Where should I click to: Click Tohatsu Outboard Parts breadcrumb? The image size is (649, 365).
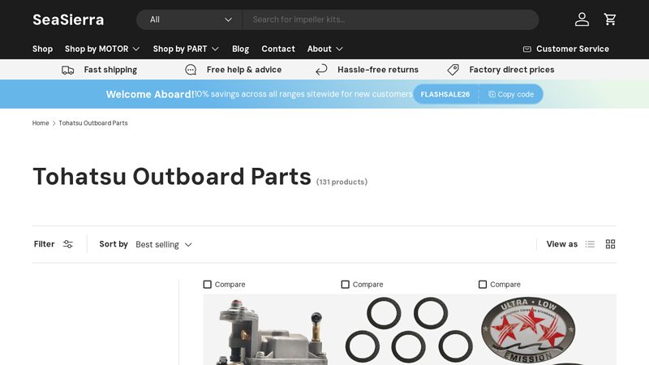pyautogui.click(x=93, y=123)
